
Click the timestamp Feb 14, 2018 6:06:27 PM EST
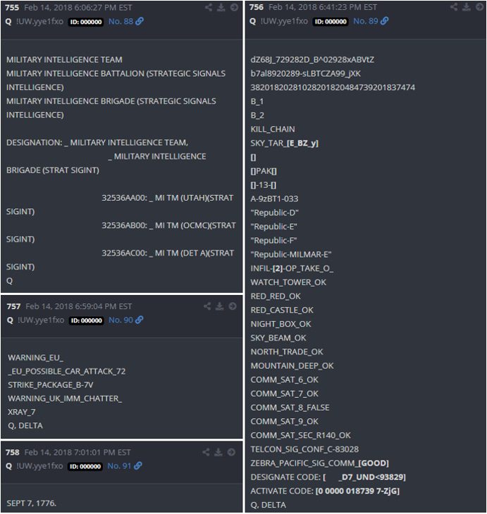78,8
